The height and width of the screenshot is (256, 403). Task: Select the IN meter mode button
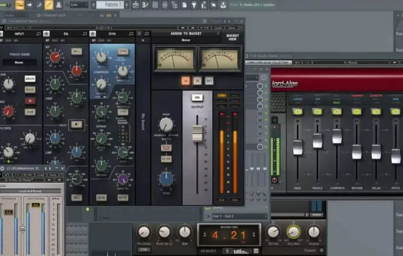[186, 81]
